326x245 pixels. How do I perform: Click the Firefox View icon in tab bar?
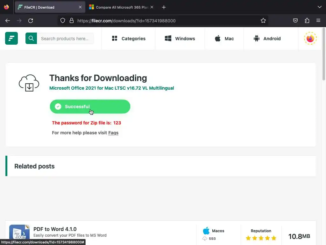coord(6,7)
